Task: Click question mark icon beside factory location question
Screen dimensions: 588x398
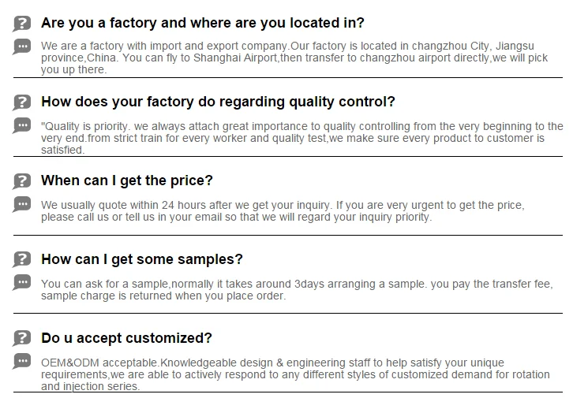Action: (x=22, y=23)
